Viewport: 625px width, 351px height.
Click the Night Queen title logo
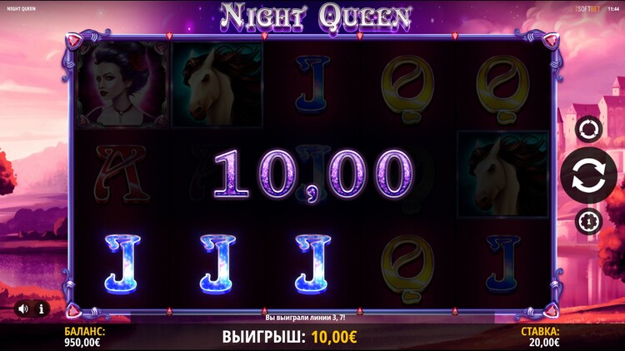(x=315, y=17)
